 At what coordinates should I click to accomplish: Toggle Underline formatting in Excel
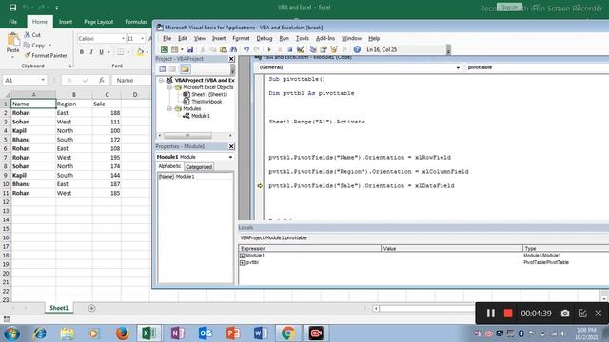(x=101, y=52)
